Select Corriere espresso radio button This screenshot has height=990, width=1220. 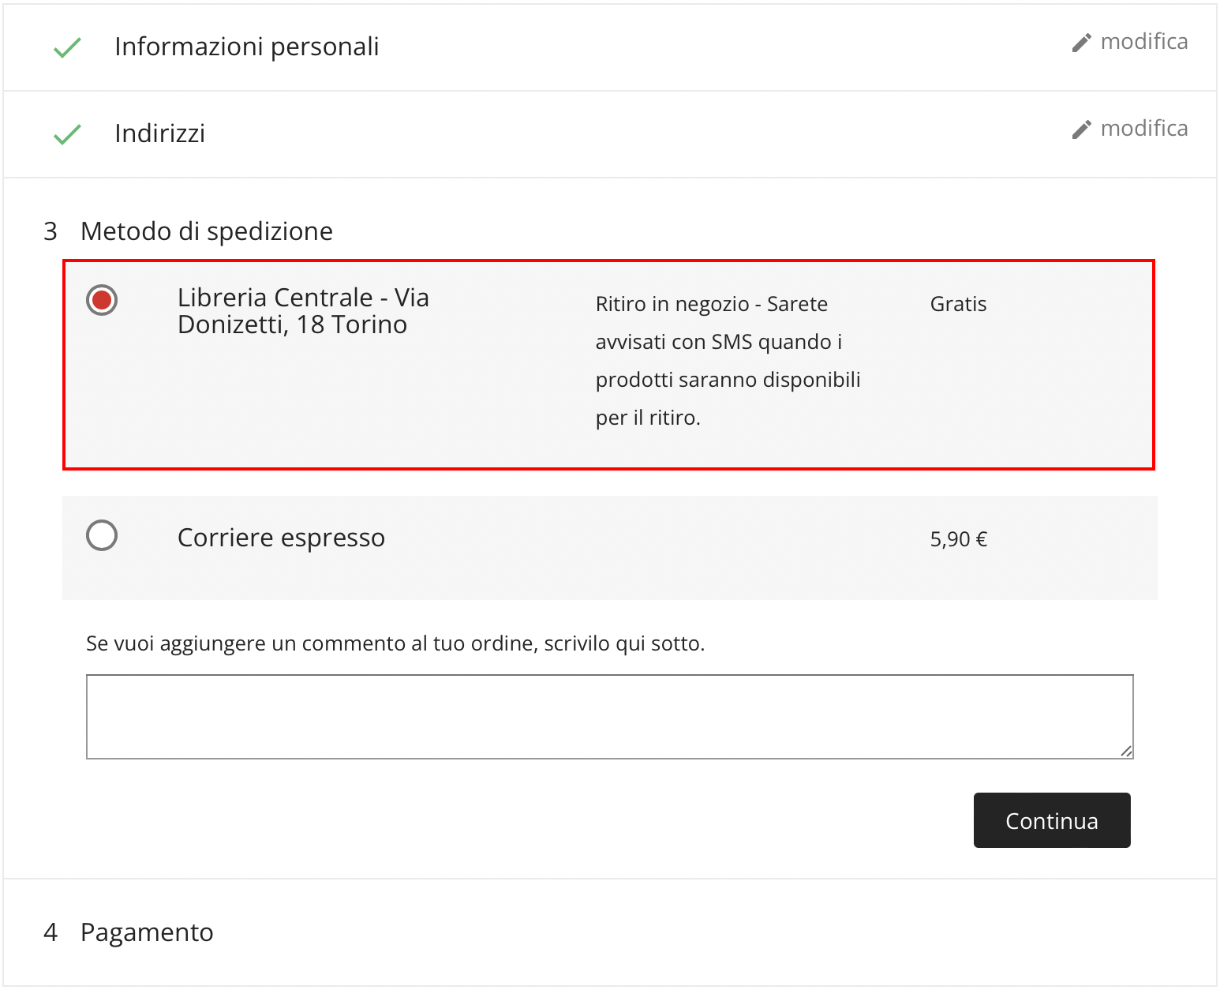pyautogui.click(x=102, y=535)
